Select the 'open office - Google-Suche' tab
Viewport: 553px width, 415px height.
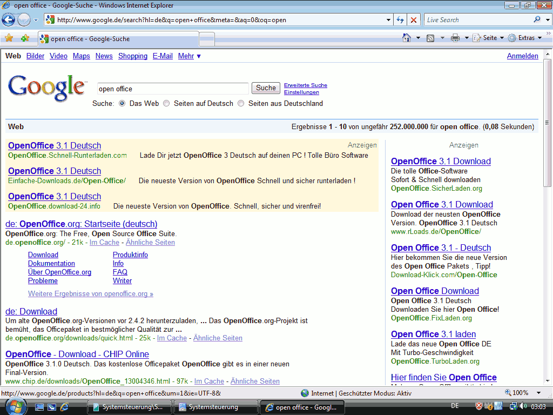click(x=118, y=39)
